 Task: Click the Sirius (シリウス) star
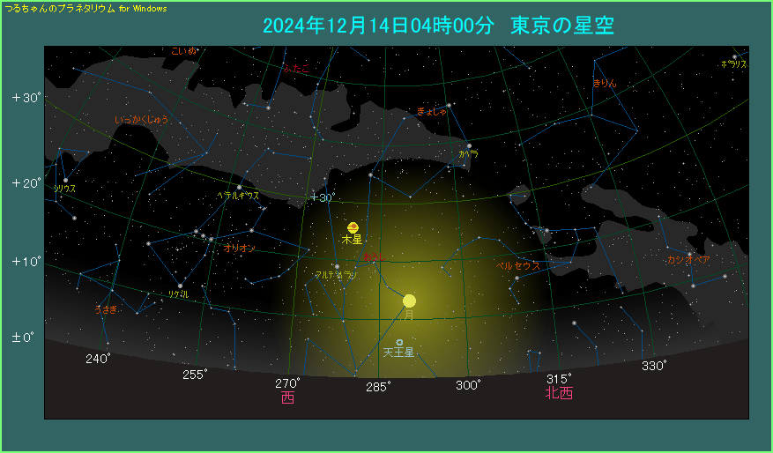coord(65,180)
